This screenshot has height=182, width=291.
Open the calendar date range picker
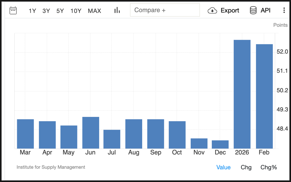click(x=13, y=11)
